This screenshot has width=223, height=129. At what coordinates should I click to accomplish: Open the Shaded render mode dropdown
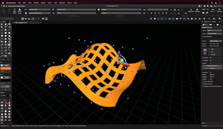click(x=121, y=10)
